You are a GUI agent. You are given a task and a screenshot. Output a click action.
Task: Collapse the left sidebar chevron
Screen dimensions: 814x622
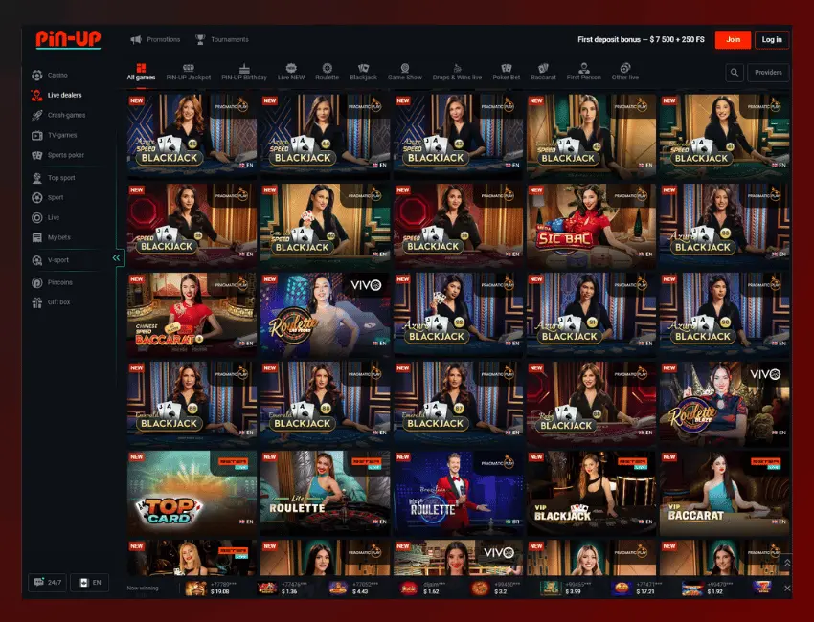[x=117, y=257]
